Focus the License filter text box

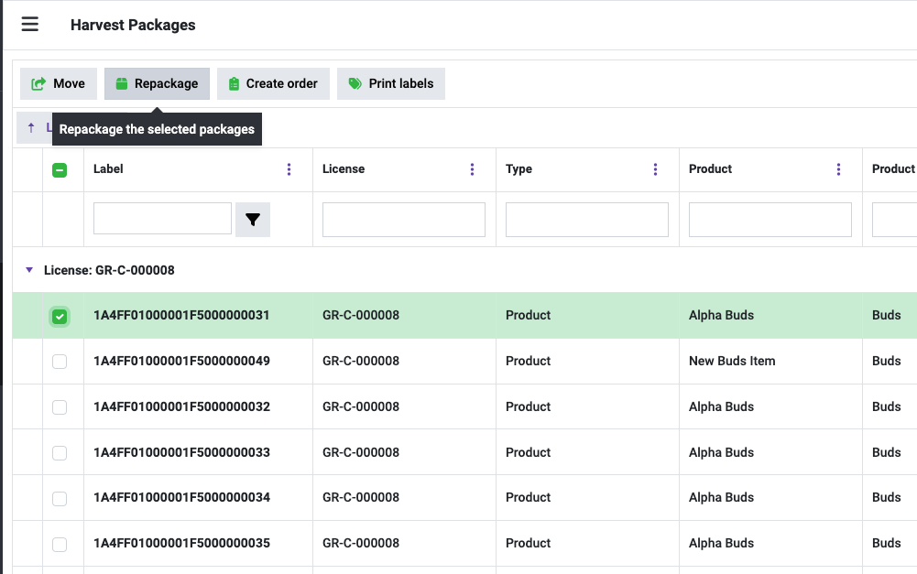[x=404, y=220]
